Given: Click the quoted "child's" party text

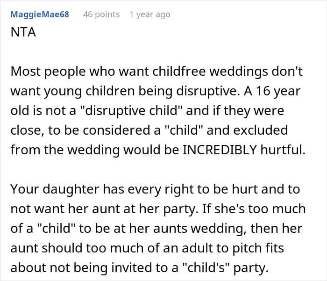Looking at the screenshot, I should click(225, 268).
